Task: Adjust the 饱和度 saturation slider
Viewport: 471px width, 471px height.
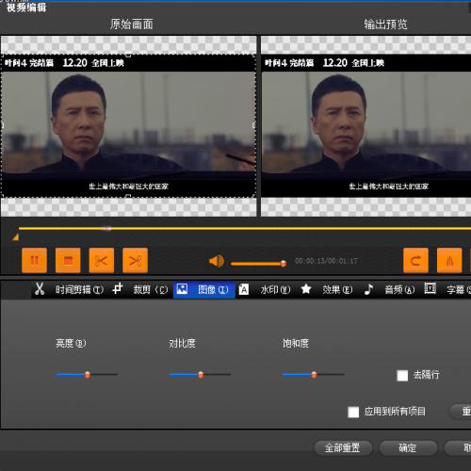Action: (313, 374)
